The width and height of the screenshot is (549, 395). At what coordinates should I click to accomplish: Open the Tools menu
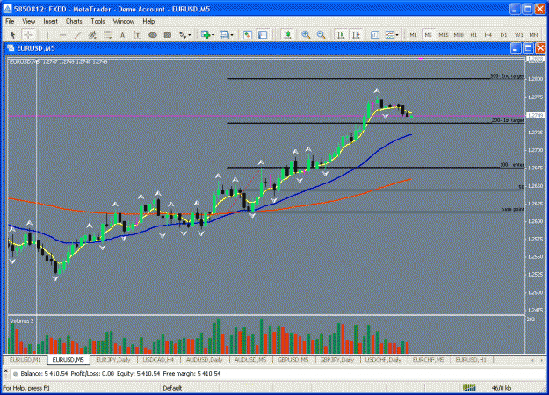98,21
